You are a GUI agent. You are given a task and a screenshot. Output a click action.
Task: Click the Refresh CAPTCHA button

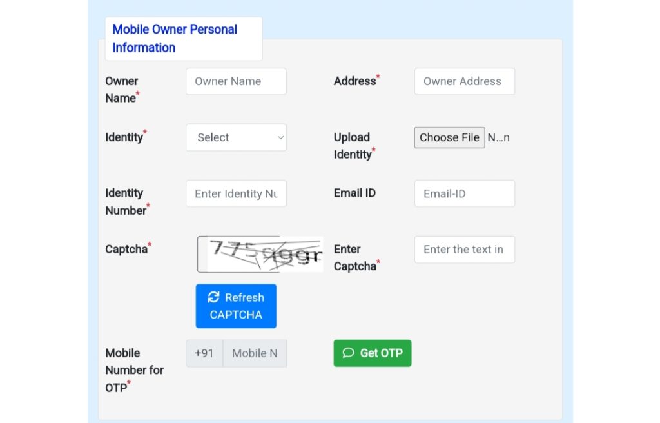[x=236, y=306]
